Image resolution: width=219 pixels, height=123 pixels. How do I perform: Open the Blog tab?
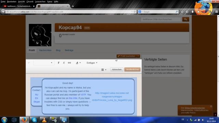point(58,50)
